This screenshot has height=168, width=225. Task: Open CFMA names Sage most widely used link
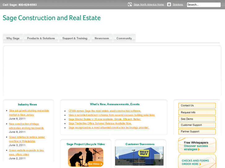pos(105,111)
